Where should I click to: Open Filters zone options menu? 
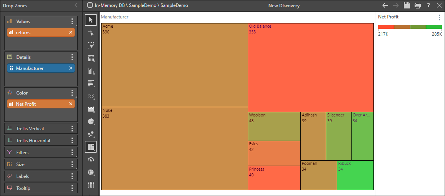pos(72,152)
